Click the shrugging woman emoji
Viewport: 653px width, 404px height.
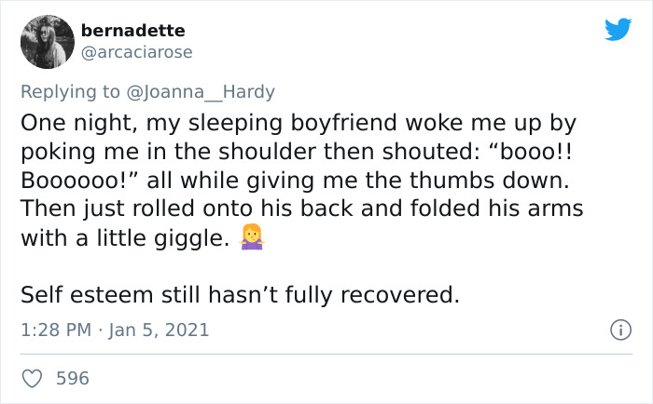click(252, 237)
